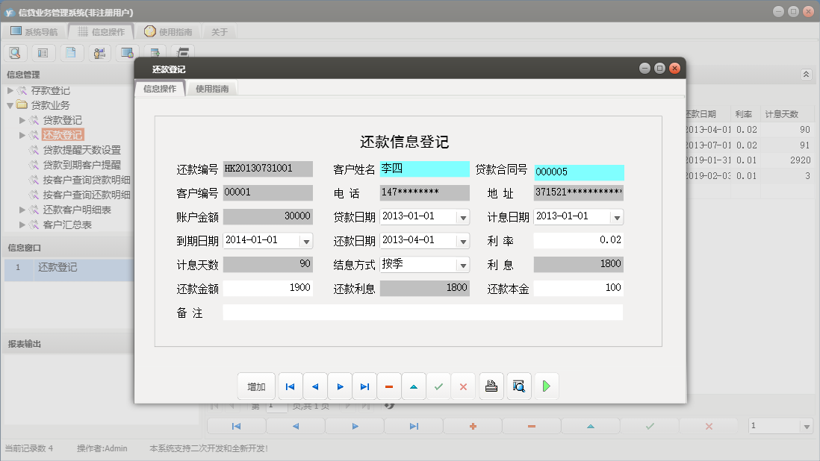The width and height of the screenshot is (820, 461).
Task: Select the query/search tool on the main toolbar
Action: click(15, 52)
